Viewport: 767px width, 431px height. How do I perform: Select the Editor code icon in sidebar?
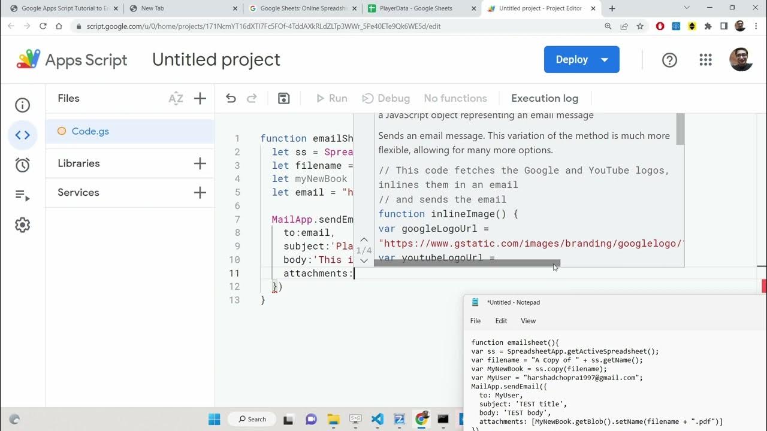coord(22,135)
